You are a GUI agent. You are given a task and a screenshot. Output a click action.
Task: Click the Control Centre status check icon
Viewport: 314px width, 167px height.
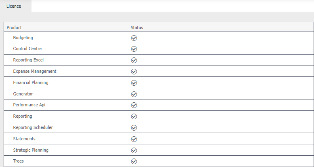(x=134, y=49)
